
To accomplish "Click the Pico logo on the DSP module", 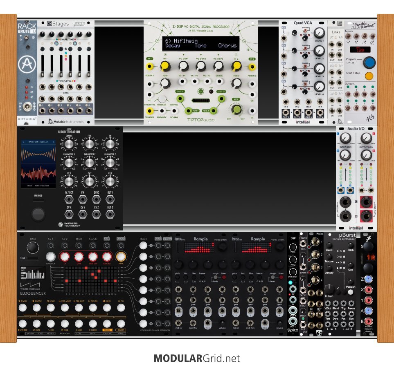I will [x=293, y=330].
